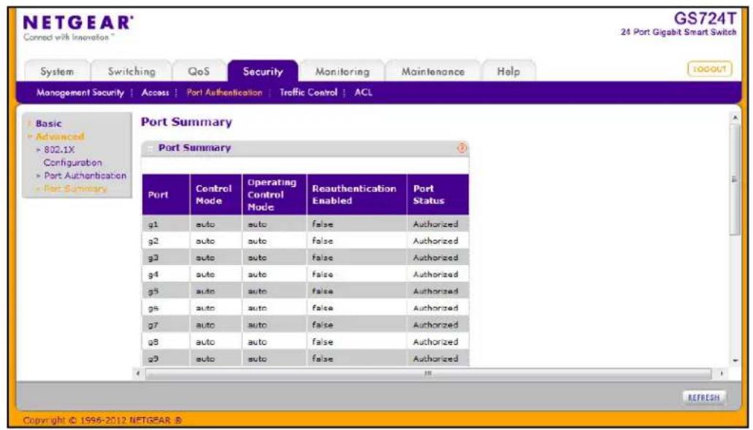
Task: Click the horizontal scrollbar right arrow
Action: coord(721,373)
